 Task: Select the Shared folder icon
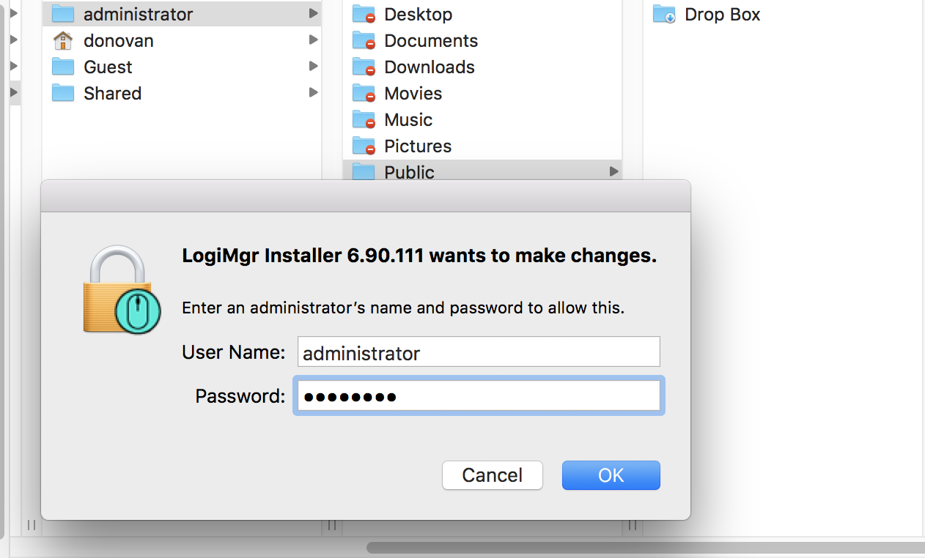(64, 93)
